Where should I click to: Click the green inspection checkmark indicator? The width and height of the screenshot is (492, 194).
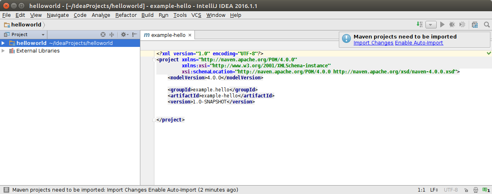488,53
